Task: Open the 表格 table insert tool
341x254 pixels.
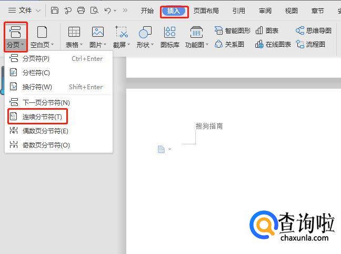Action: [x=74, y=36]
